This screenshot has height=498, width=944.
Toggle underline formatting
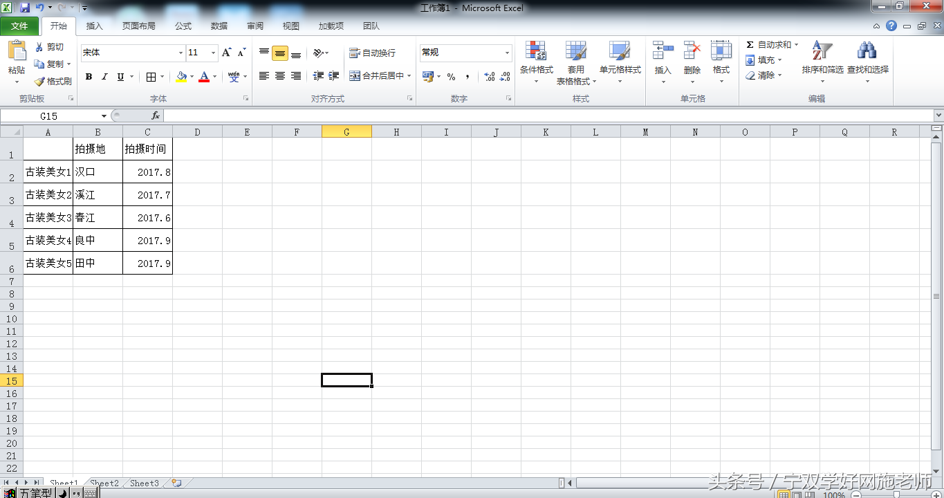[121, 77]
